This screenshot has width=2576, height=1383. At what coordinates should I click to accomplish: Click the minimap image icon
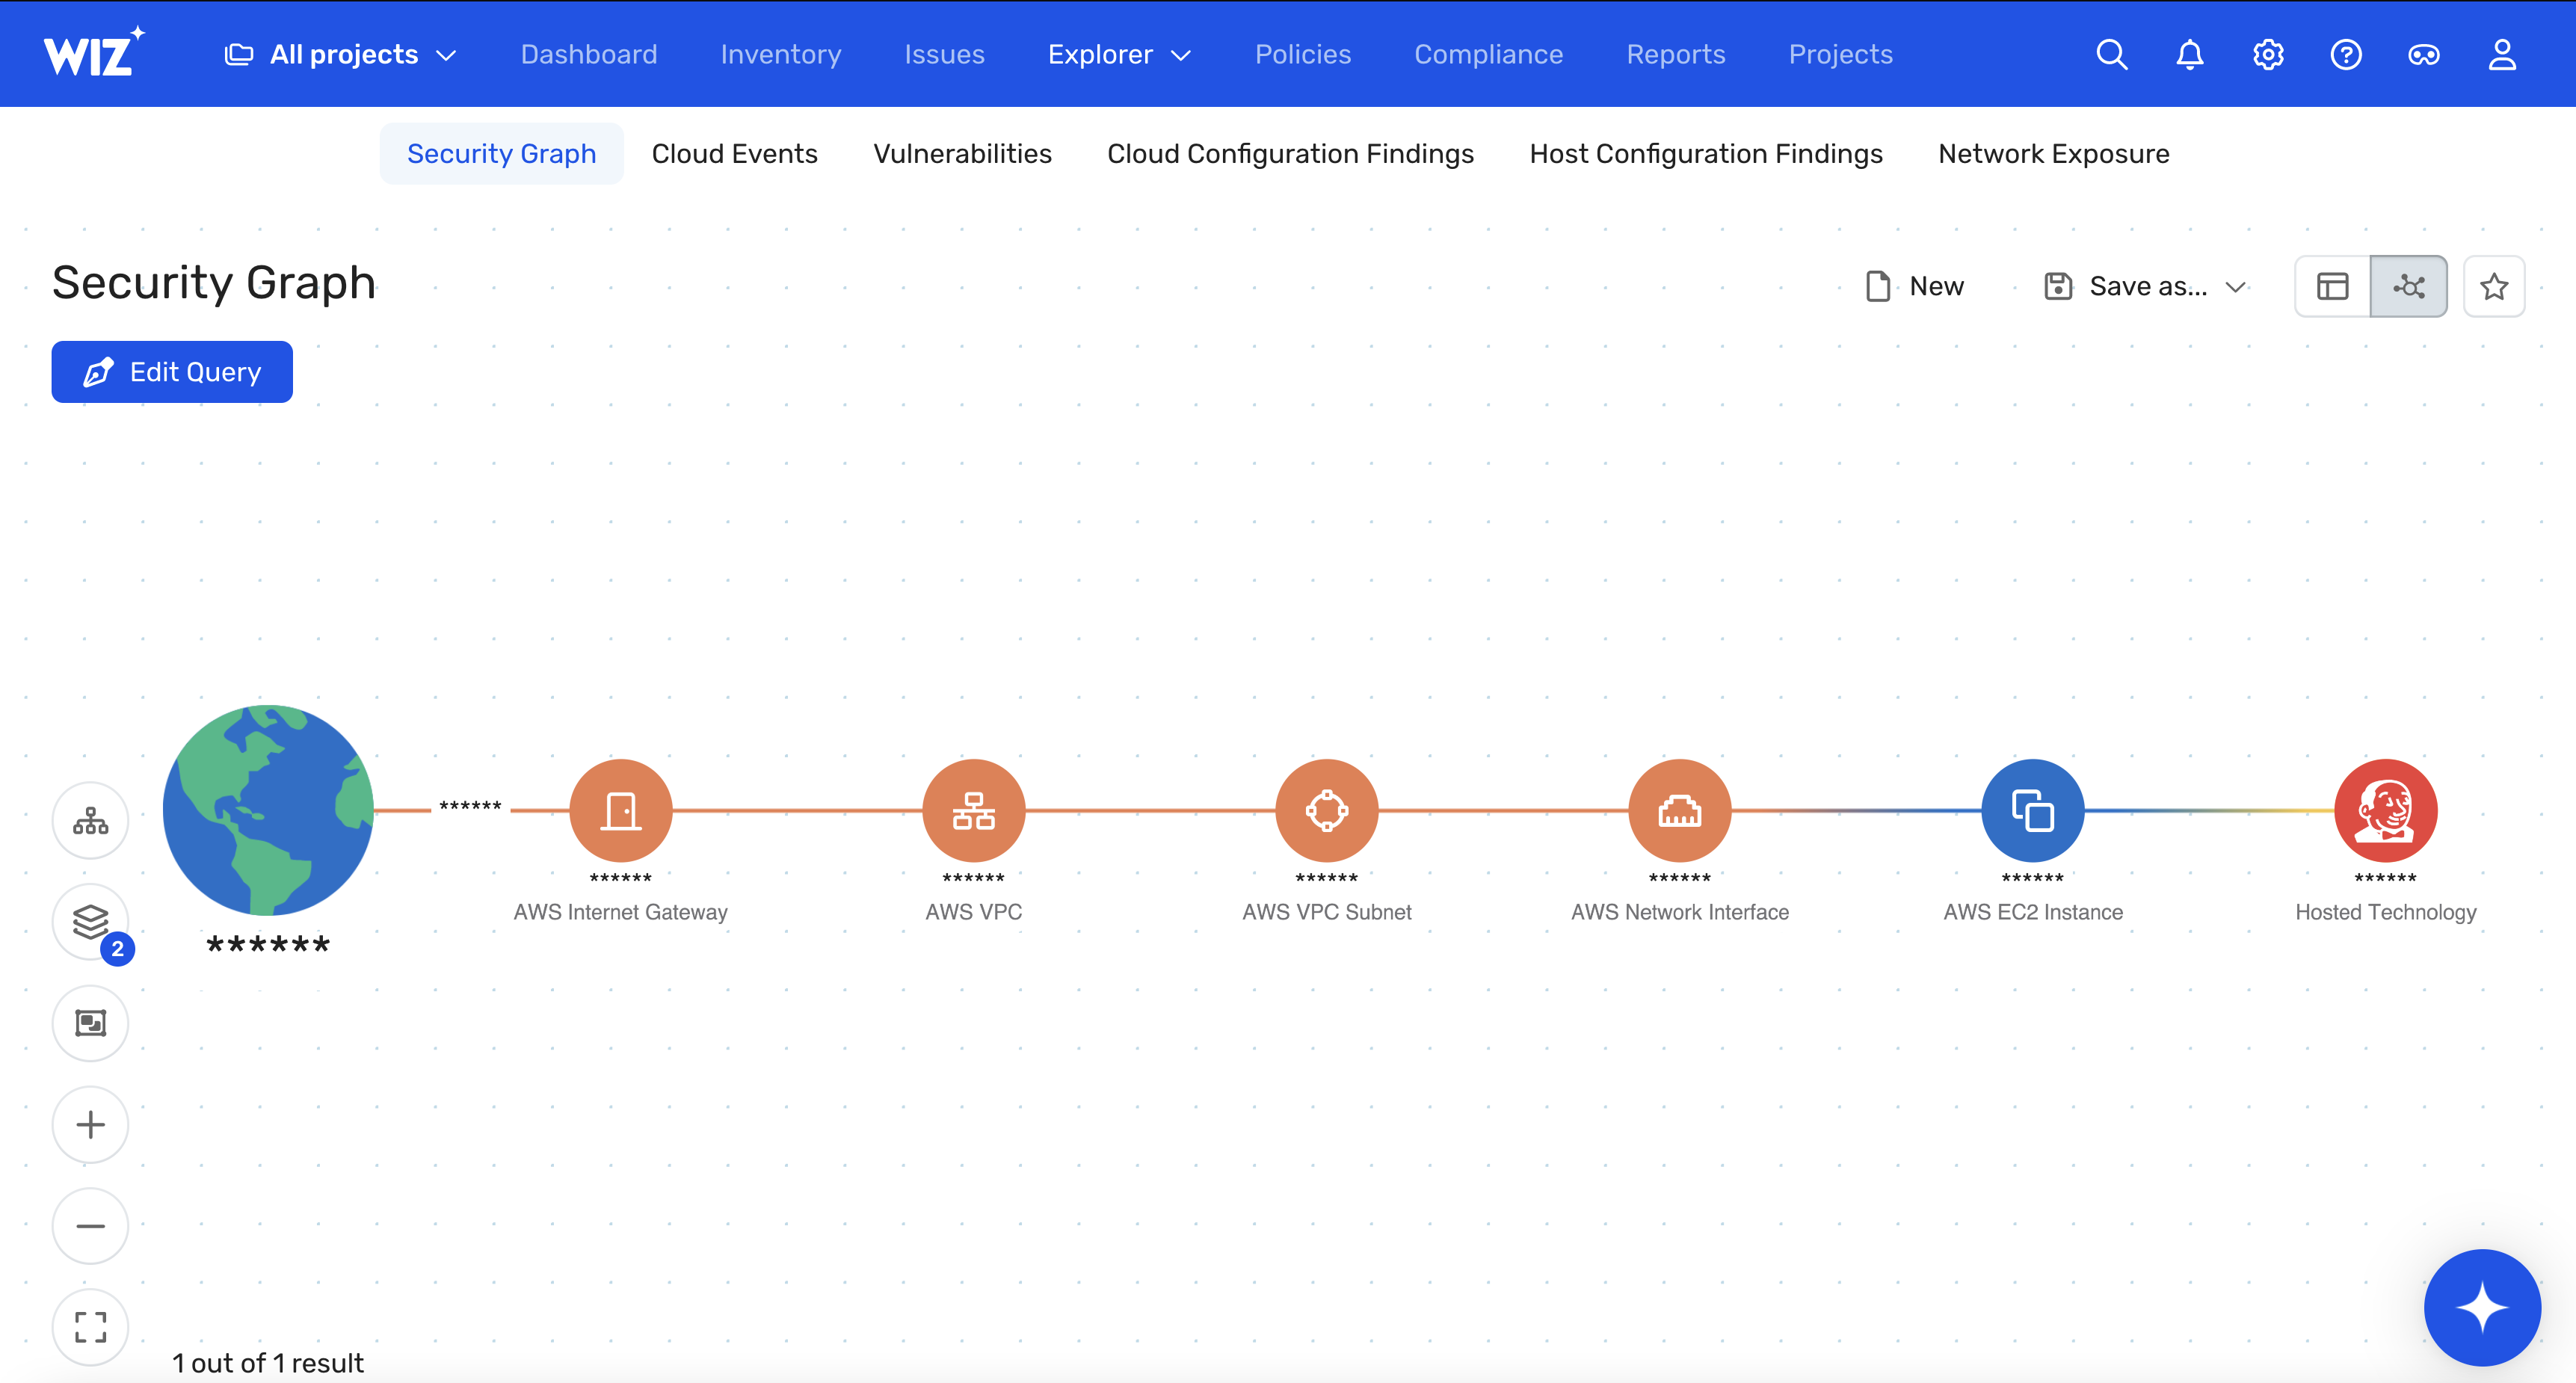point(90,1023)
